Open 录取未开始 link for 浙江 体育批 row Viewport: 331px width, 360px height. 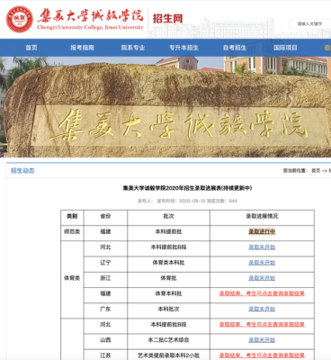point(262,278)
